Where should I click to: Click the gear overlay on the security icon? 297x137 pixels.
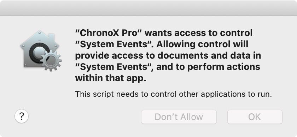(51, 60)
